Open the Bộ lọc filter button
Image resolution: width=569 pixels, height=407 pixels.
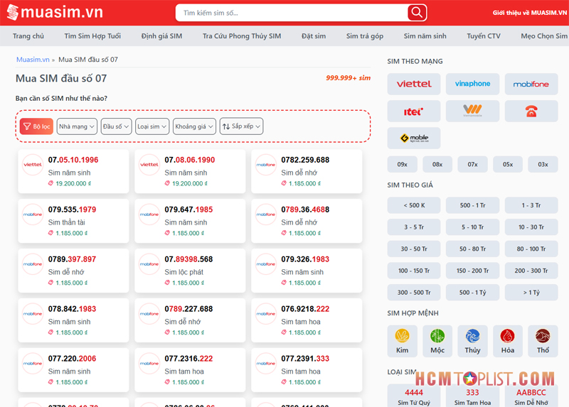pyautogui.click(x=36, y=126)
